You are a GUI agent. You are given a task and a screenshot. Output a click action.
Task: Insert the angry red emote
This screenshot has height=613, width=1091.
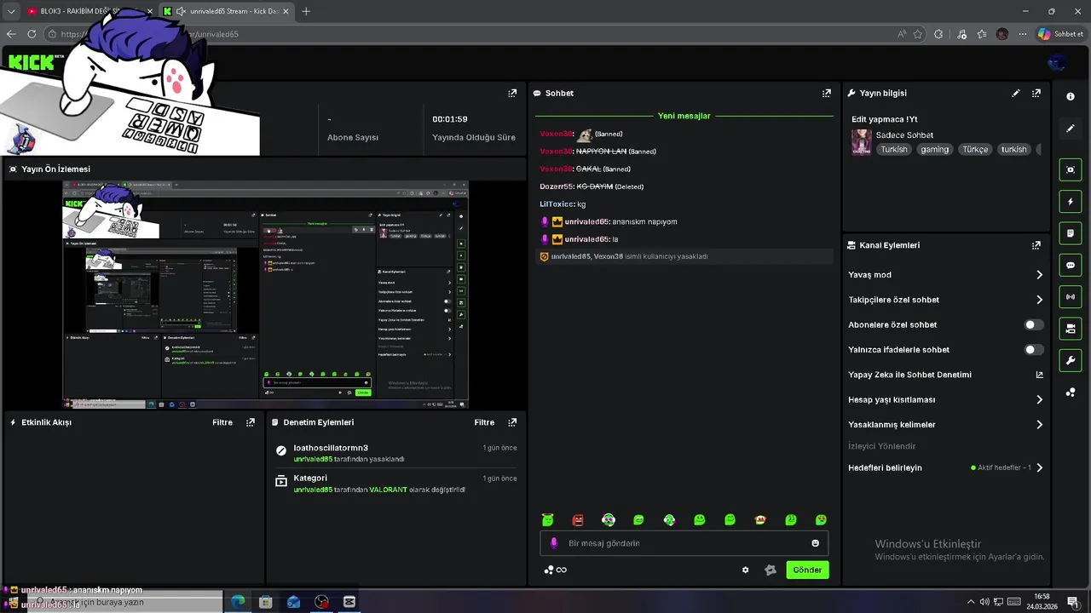(578, 520)
